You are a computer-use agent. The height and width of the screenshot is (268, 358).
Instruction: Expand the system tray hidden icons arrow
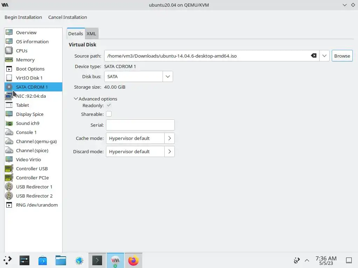pos(307,260)
